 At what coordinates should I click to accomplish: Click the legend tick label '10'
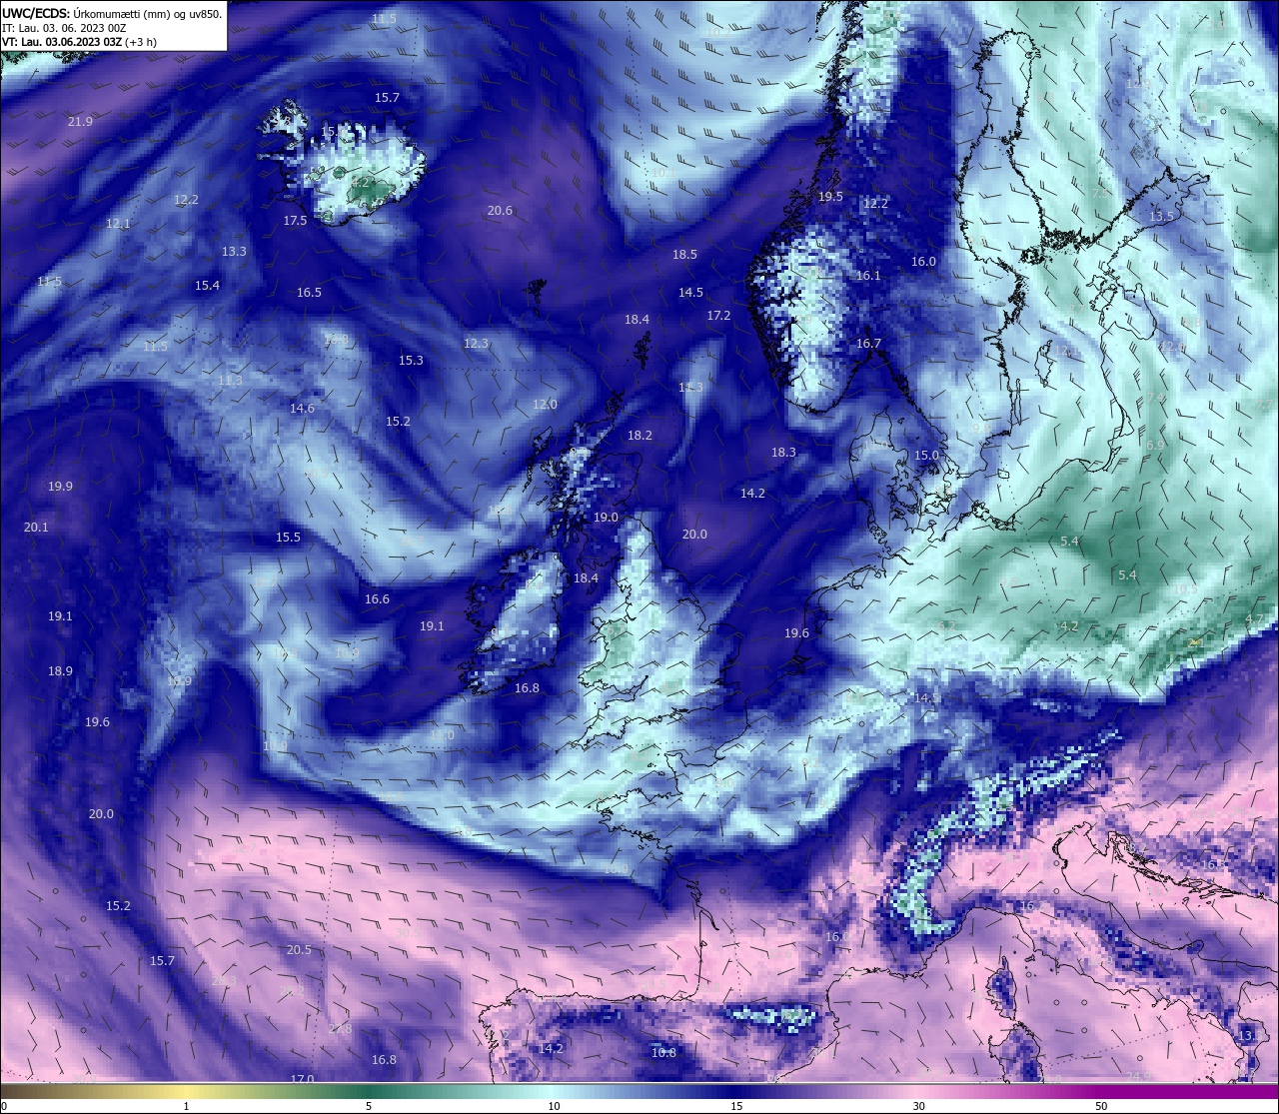554,1106
